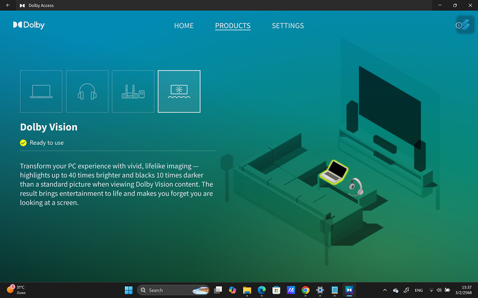Select the headphones product tile

click(x=87, y=91)
